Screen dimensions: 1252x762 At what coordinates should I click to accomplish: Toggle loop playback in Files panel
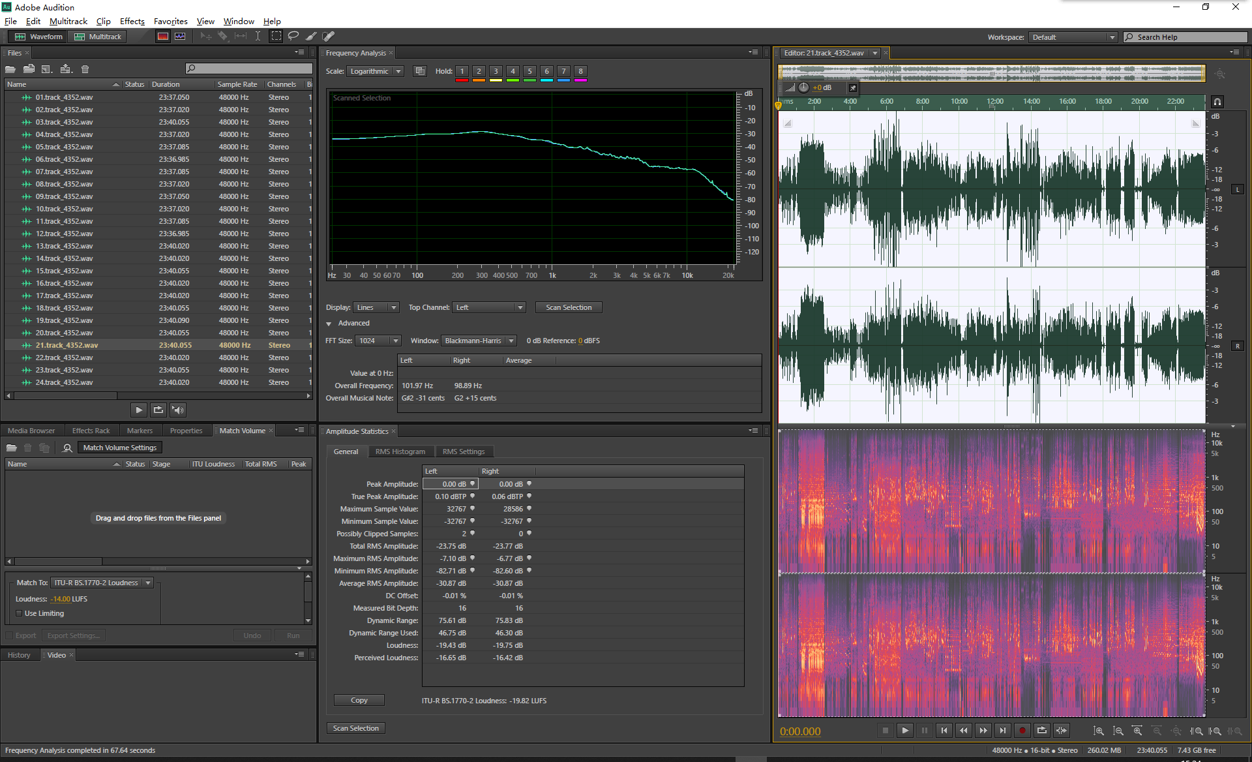[x=158, y=410]
